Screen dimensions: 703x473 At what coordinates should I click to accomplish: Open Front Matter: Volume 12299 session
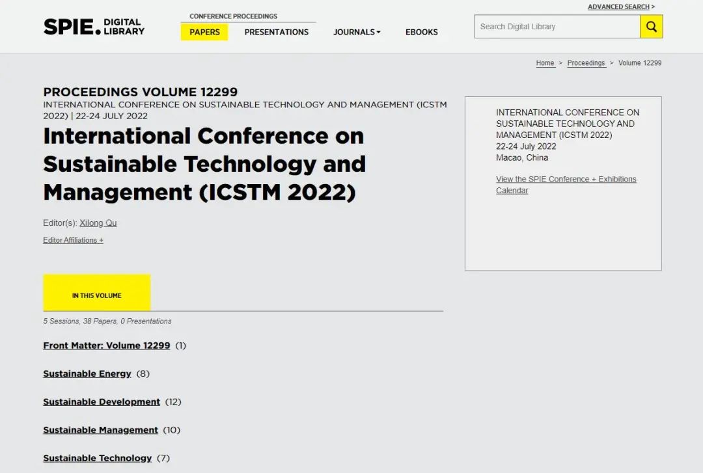107,345
